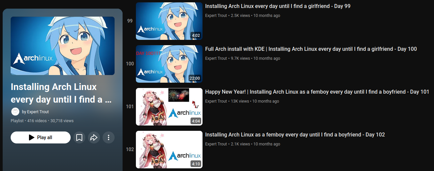Image resolution: width=434 pixels, height=171 pixels.
Task: Open Happy New Year Day 101 title
Action: click(317, 92)
